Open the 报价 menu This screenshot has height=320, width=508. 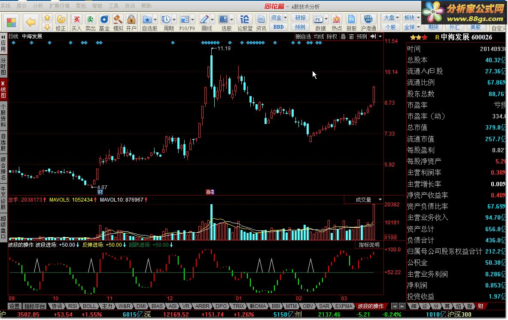pyautogui.click(x=22, y=6)
